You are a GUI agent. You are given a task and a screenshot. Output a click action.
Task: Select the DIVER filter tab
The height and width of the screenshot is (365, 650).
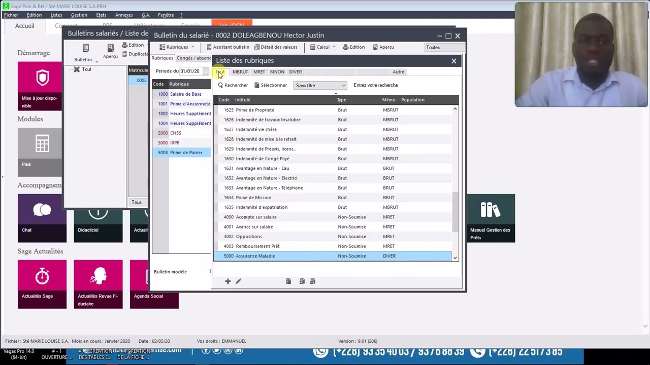click(295, 72)
